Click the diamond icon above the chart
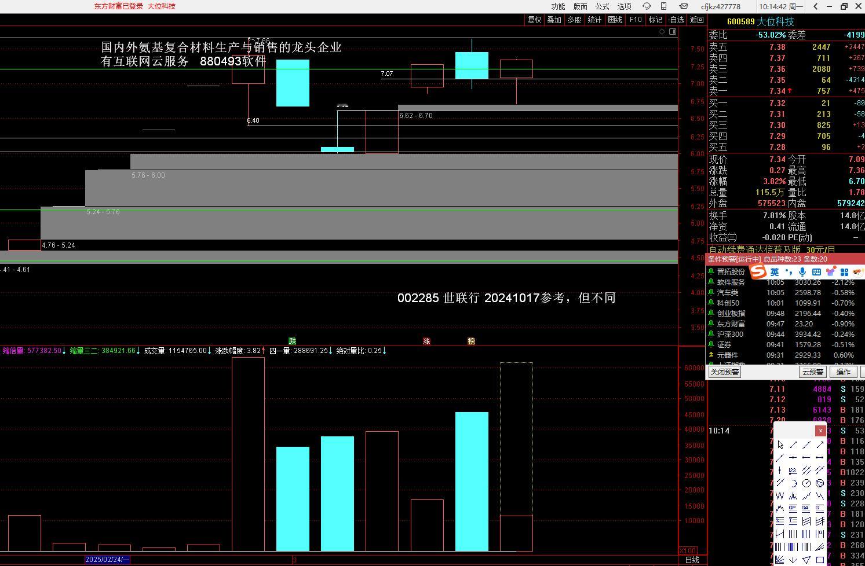The width and height of the screenshot is (865, 566). (662, 32)
